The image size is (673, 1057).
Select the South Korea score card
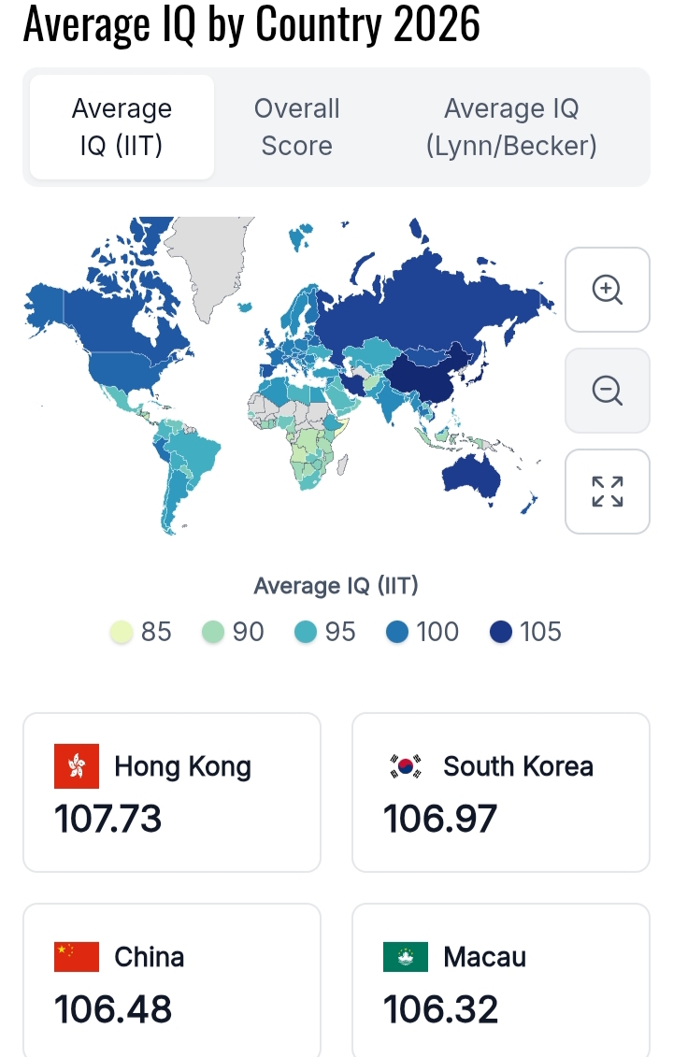point(500,792)
